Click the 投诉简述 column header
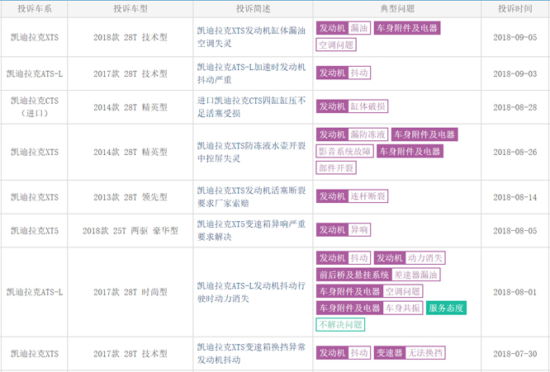 [x=253, y=8]
